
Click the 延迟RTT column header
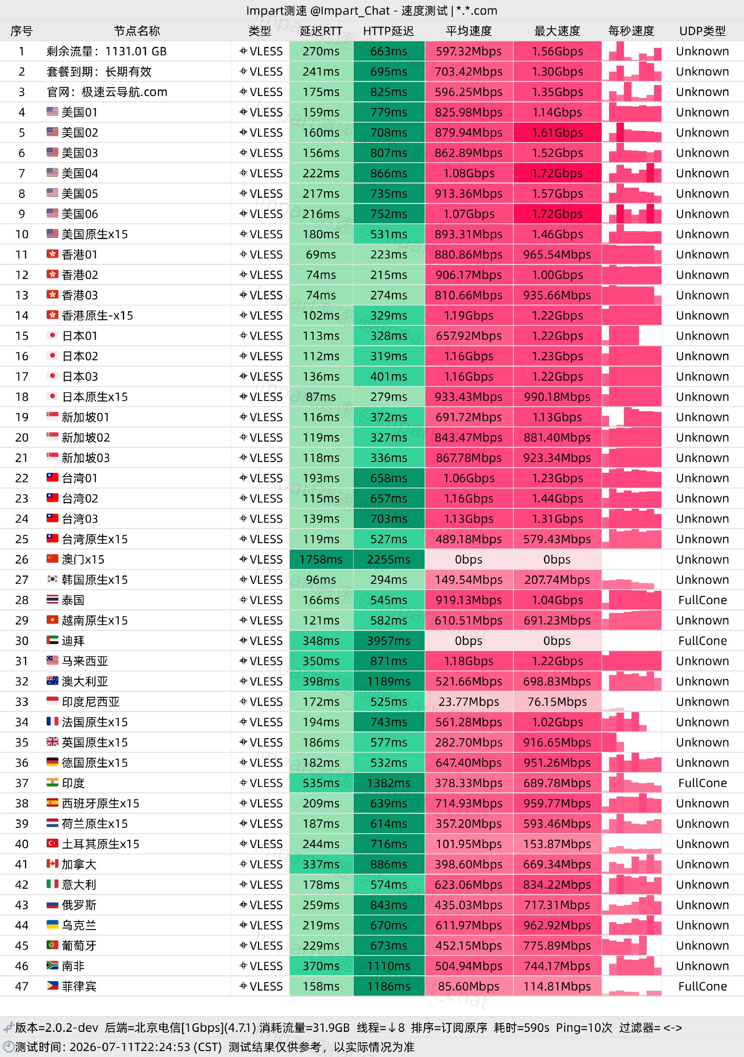coord(321,31)
